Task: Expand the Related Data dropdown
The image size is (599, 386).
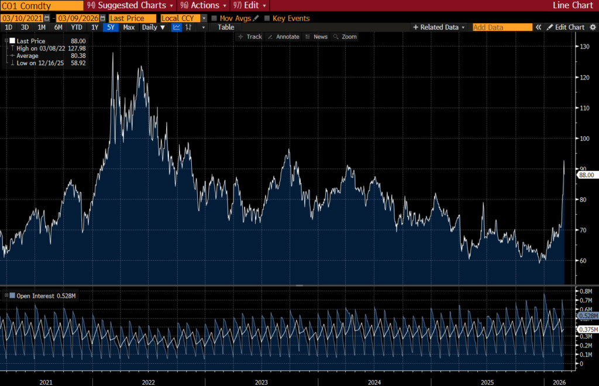Action: coord(439,27)
